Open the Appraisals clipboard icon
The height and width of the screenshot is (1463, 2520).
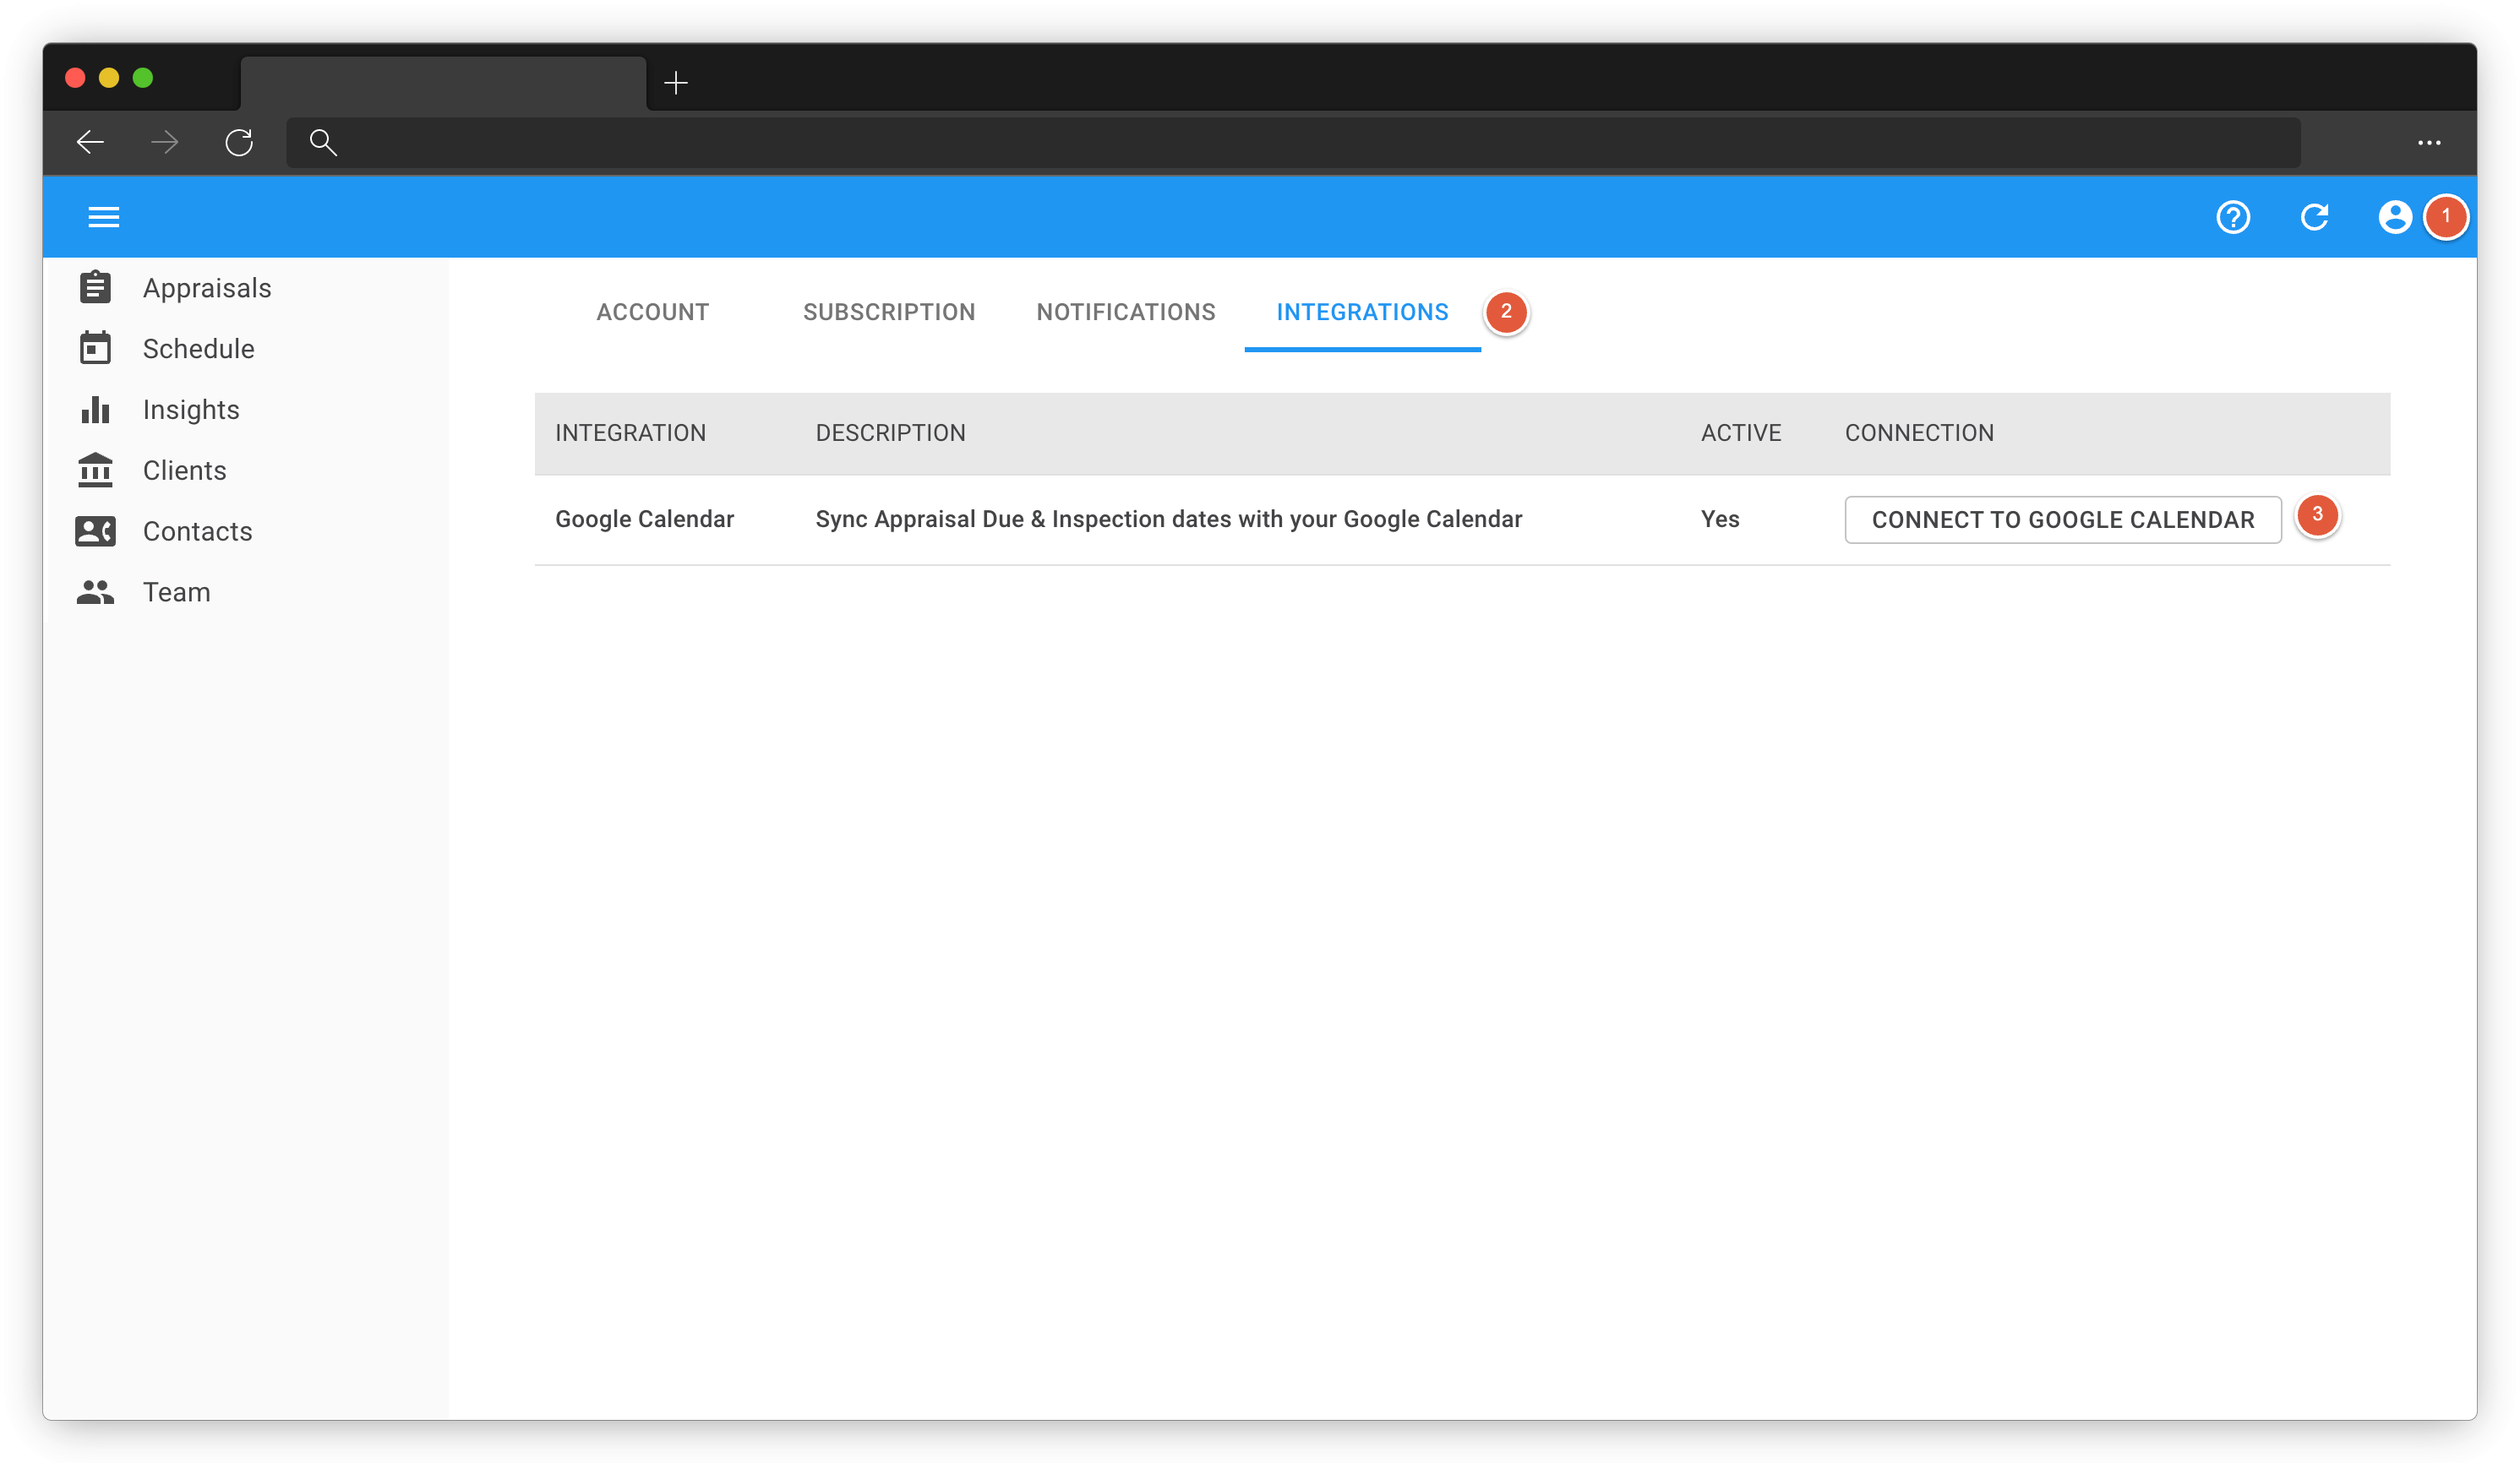tap(96, 287)
